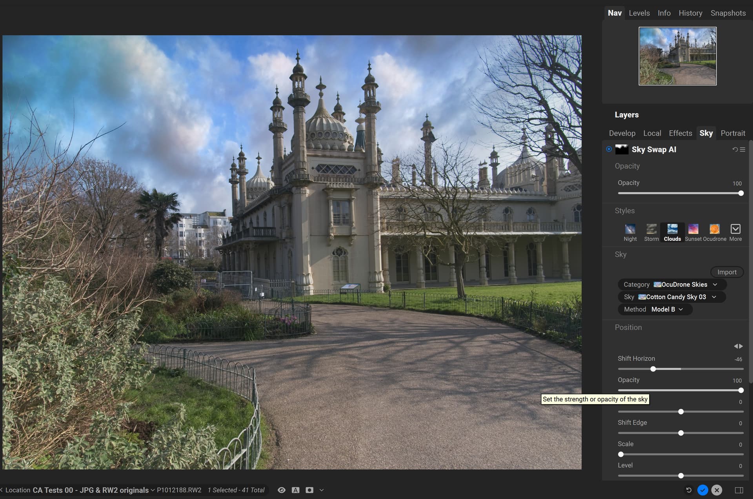The width and height of the screenshot is (753, 499).
Task: Select the Night sky style icon
Action: click(630, 229)
